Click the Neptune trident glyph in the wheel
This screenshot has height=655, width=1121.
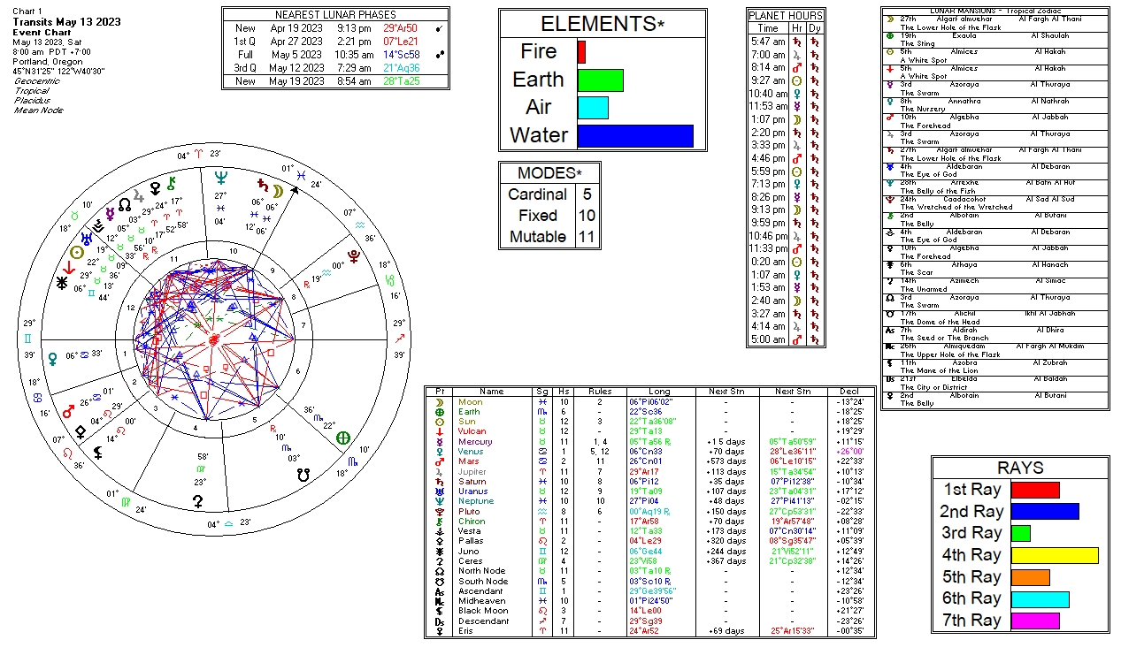220,179
